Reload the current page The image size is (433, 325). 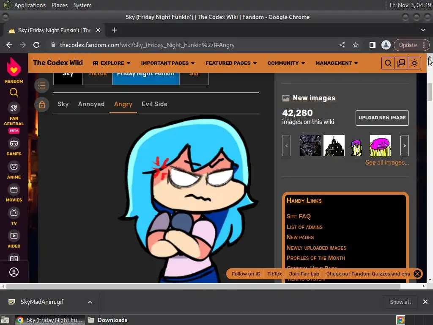pos(36,45)
